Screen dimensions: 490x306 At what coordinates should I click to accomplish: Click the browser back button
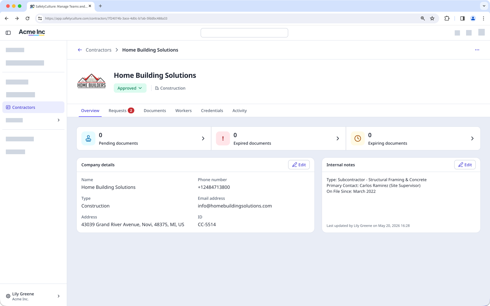[x=6, y=18]
